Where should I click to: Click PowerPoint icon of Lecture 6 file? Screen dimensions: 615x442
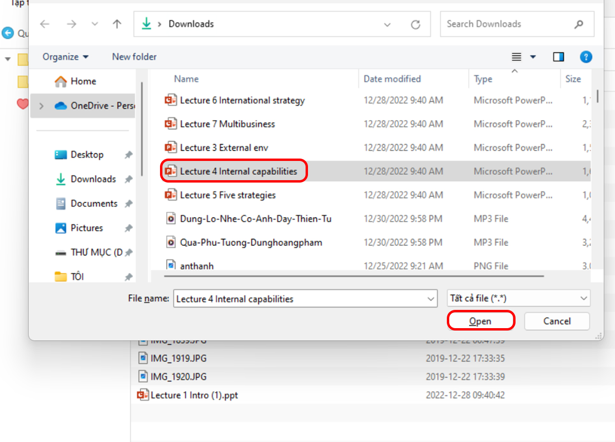click(171, 100)
